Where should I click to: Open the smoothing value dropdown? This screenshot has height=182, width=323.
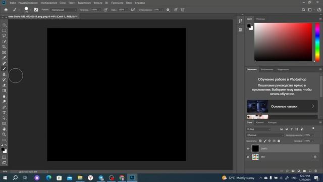point(163,10)
